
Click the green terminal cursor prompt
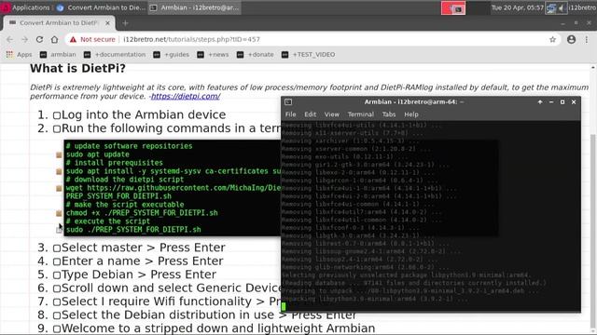(284, 306)
